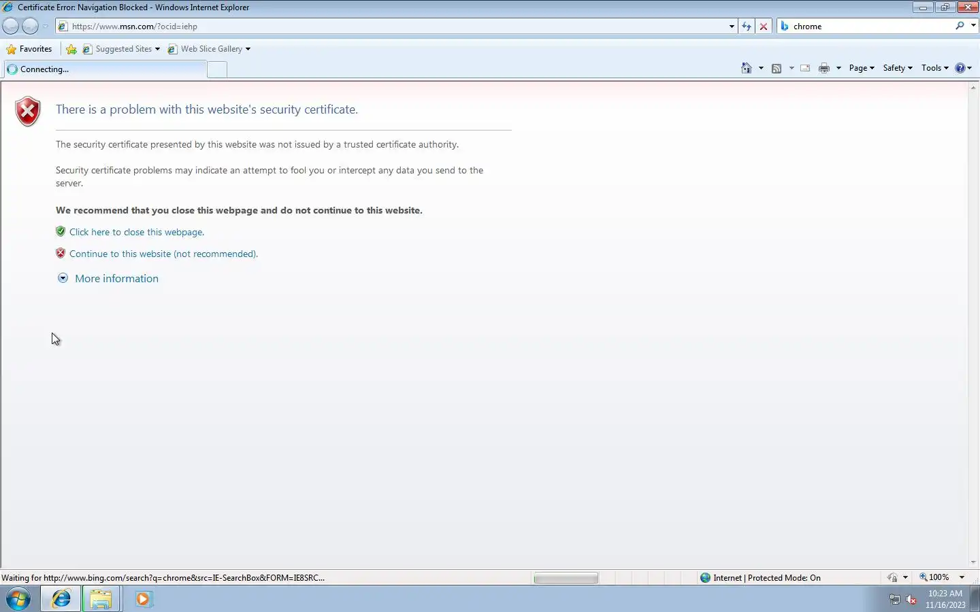Screen dimensions: 980x612
Task: Open the Safety menu
Action: 898,68
